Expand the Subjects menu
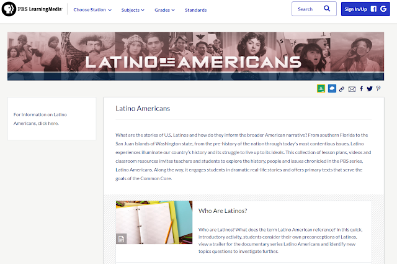Image resolution: width=397 pixels, height=264 pixels. pos(133,10)
